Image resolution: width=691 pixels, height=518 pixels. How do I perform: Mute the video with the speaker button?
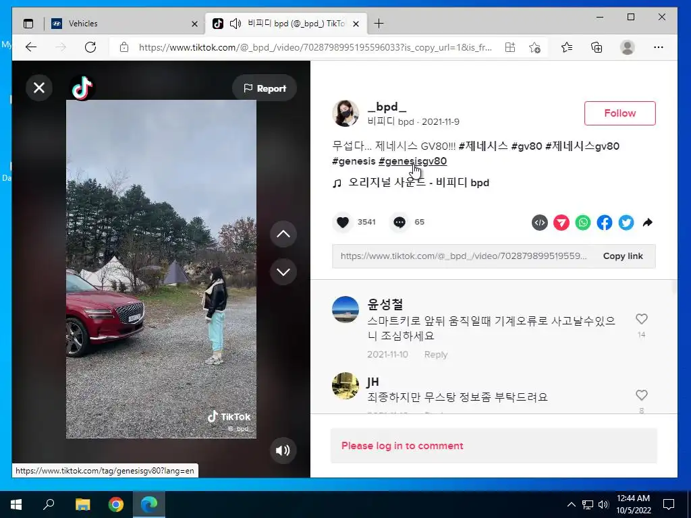pyautogui.click(x=283, y=450)
